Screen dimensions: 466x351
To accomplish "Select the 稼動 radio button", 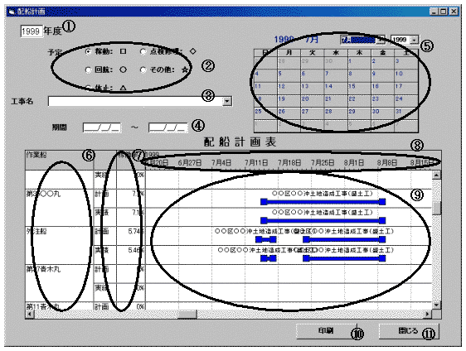I will point(88,51).
